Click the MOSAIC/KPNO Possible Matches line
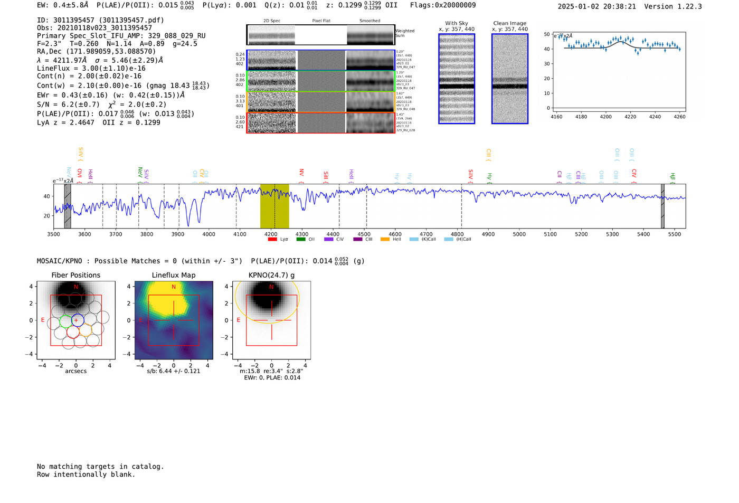 click(x=201, y=261)
